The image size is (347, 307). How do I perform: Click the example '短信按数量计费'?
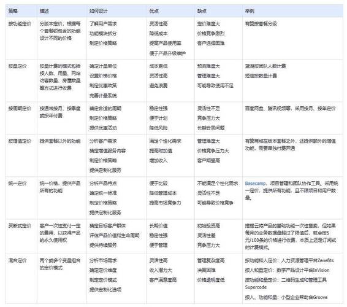pyautogui.click(x=261, y=76)
